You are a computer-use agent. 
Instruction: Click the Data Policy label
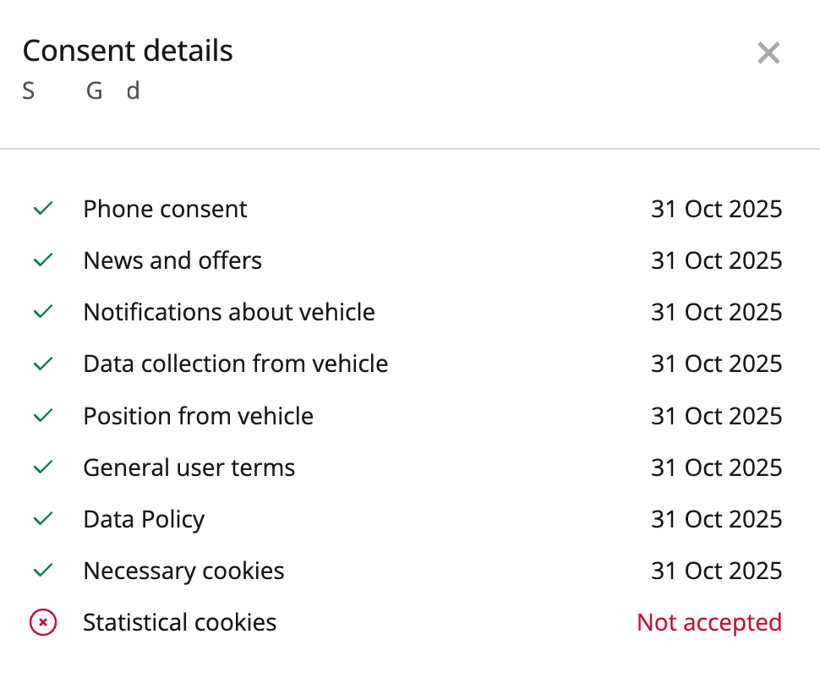pyautogui.click(x=144, y=519)
